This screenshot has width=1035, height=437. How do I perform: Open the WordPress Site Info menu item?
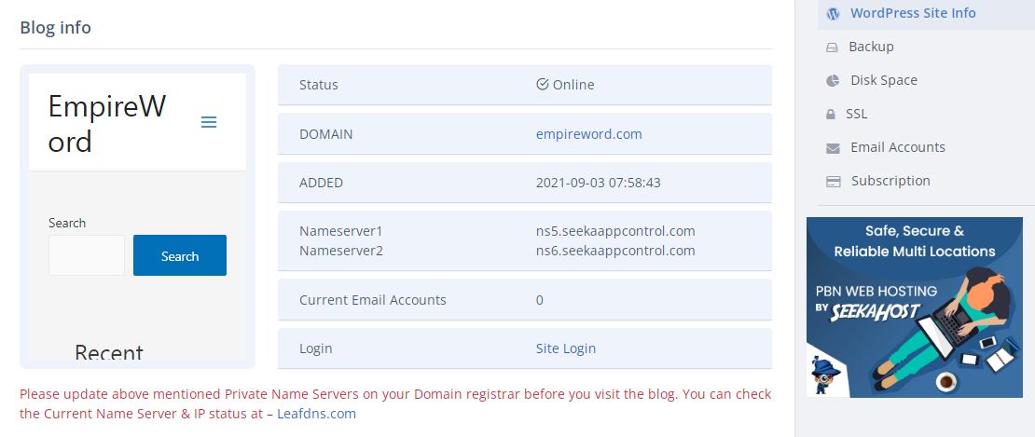point(912,13)
